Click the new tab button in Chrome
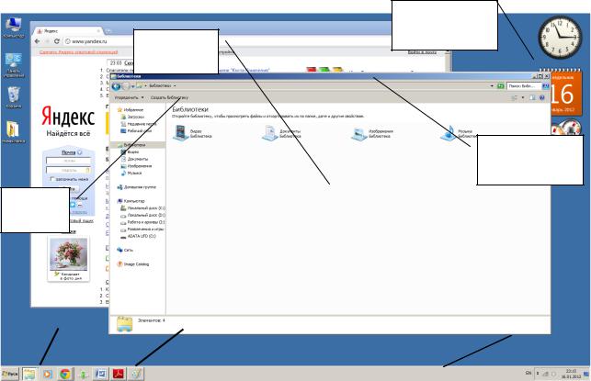Screen dimensions: 591x381 (x=108, y=31)
